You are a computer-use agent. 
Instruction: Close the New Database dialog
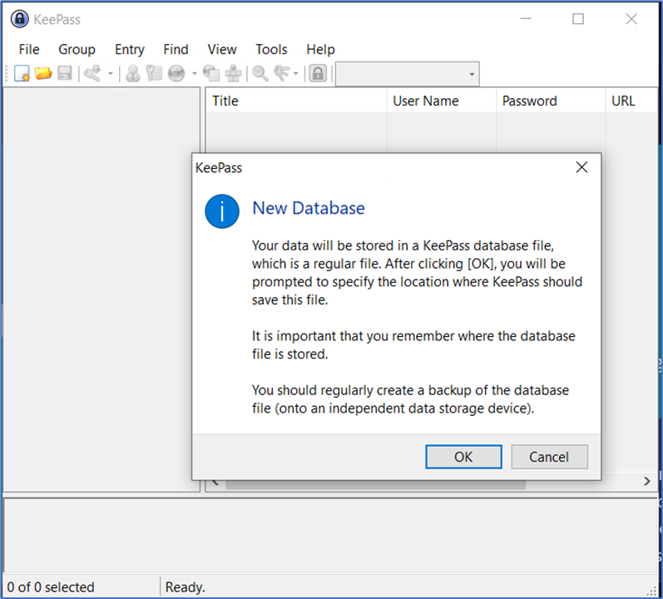[x=581, y=167]
